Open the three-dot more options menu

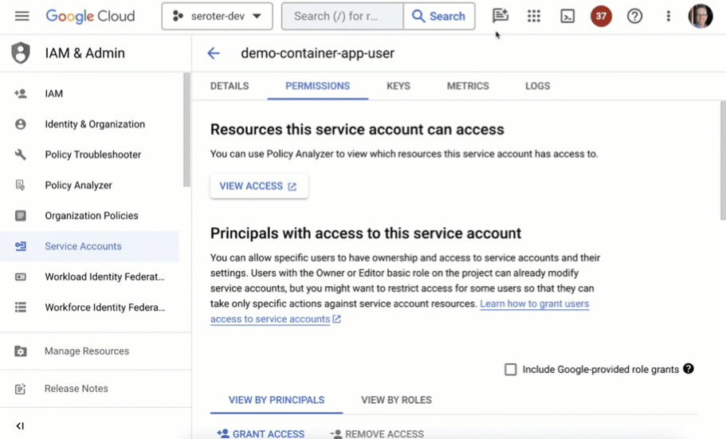[x=668, y=16]
